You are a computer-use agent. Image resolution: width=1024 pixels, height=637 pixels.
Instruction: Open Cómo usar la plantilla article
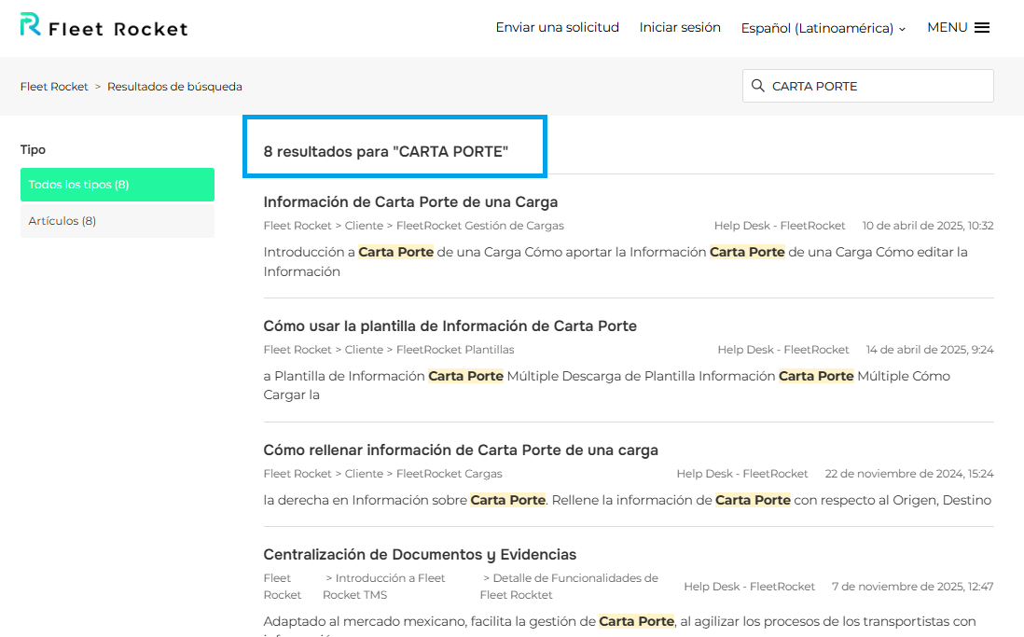[450, 326]
